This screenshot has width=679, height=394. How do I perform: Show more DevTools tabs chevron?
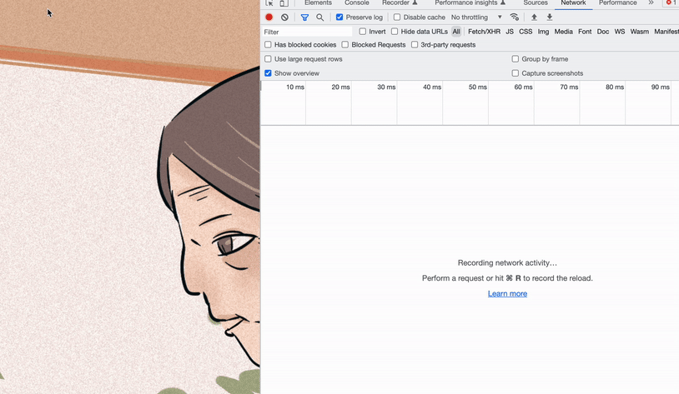click(x=651, y=2)
